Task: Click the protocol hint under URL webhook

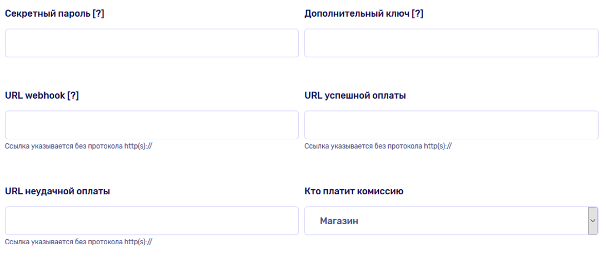Action: pos(78,147)
